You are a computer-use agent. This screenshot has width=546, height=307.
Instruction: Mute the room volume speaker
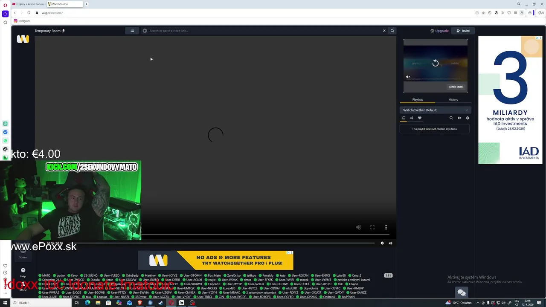390,243
